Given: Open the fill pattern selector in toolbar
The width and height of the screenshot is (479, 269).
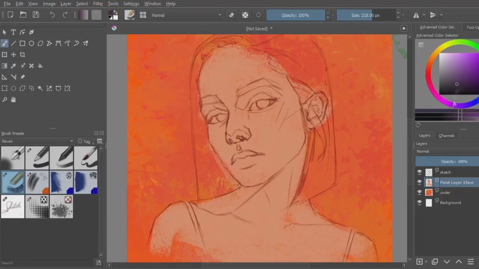Looking at the screenshot, I should pyautogui.click(x=96, y=15).
